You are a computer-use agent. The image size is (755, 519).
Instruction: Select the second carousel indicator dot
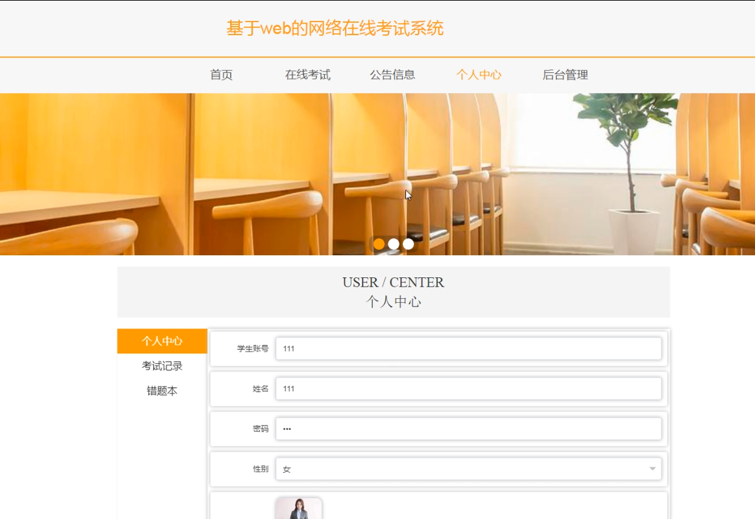(394, 244)
